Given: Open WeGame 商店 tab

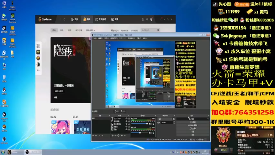Looking at the screenshot, I should click(87, 19).
